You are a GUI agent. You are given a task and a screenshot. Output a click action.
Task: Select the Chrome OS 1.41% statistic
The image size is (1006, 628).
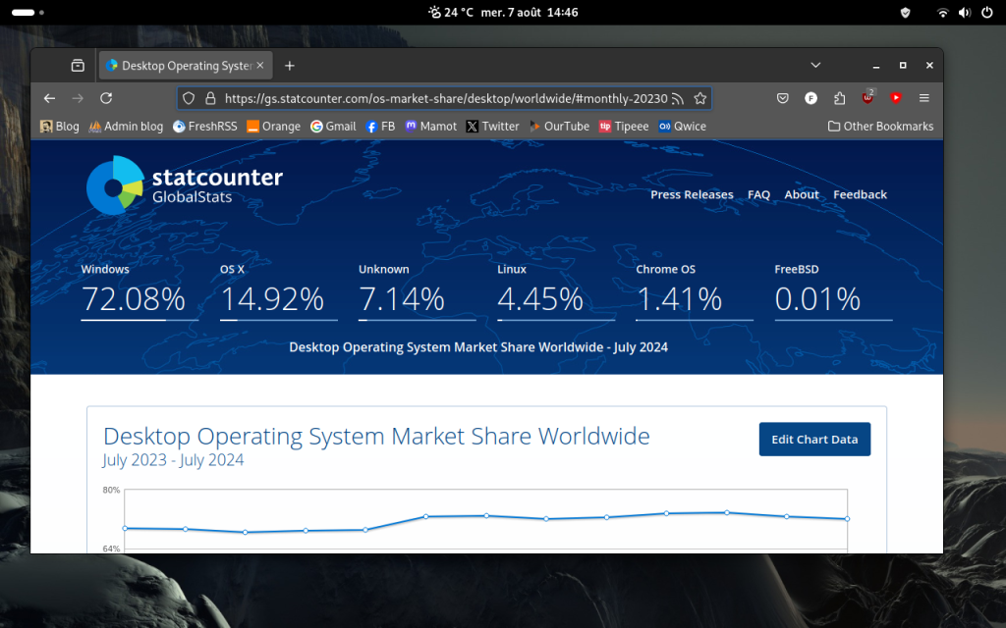click(695, 291)
